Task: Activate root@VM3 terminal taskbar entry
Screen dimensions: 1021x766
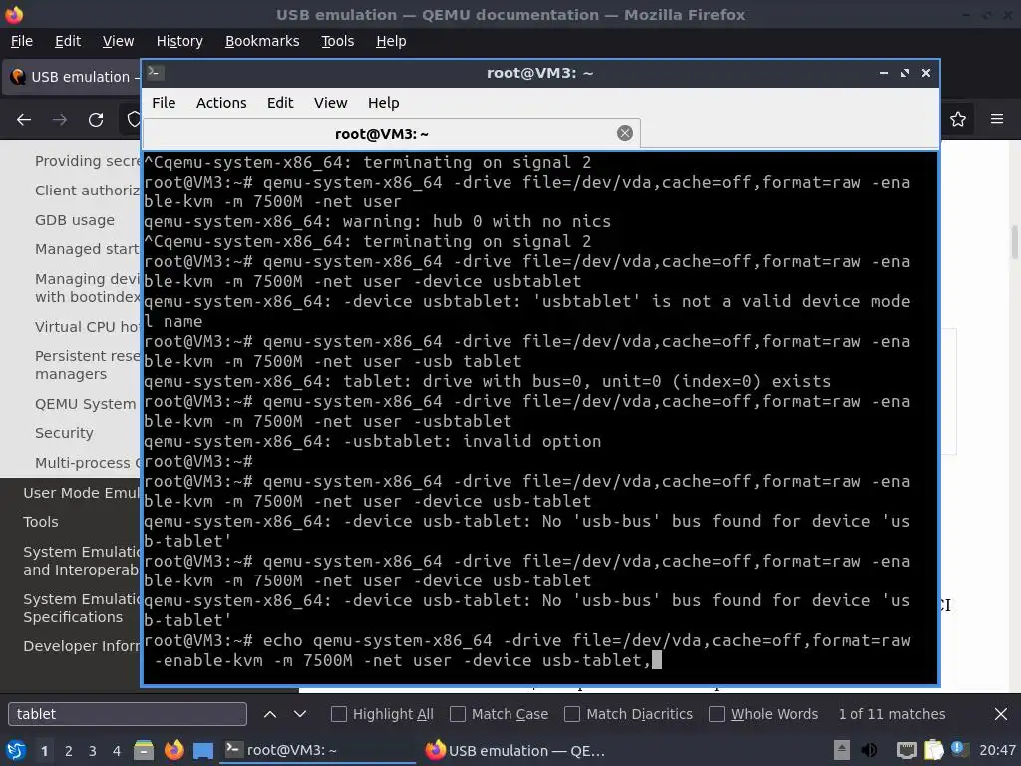Action: coord(319,750)
